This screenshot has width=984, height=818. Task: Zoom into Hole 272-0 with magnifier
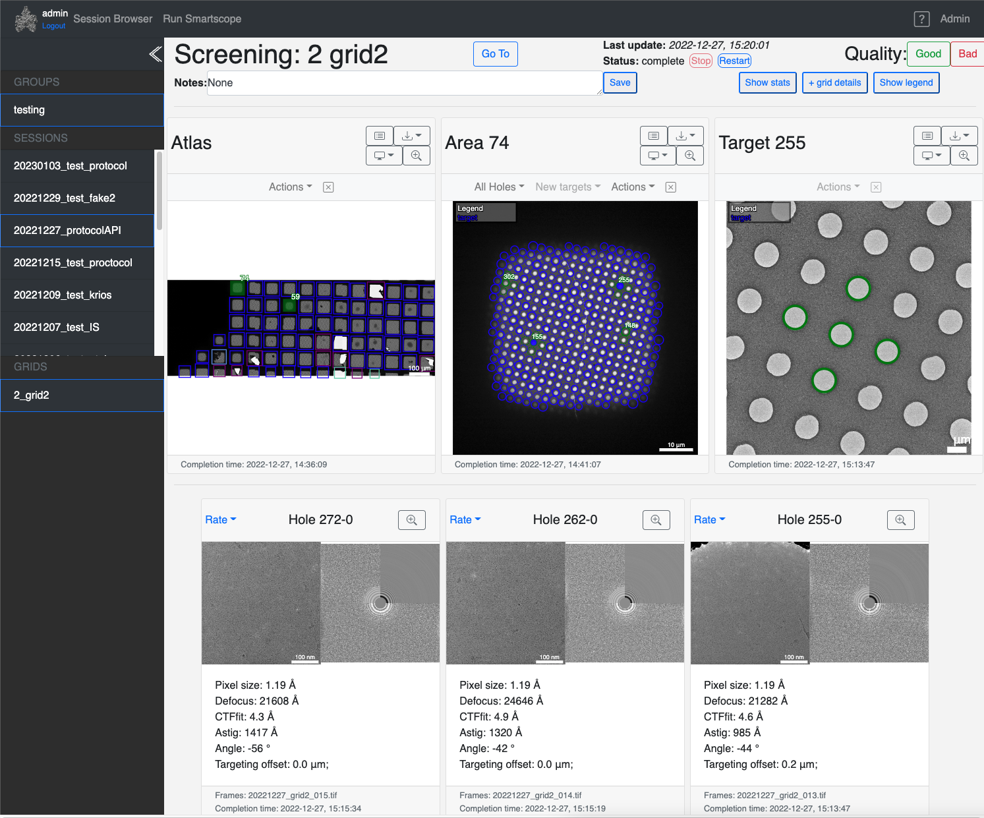pyautogui.click(x=412, y=520)
